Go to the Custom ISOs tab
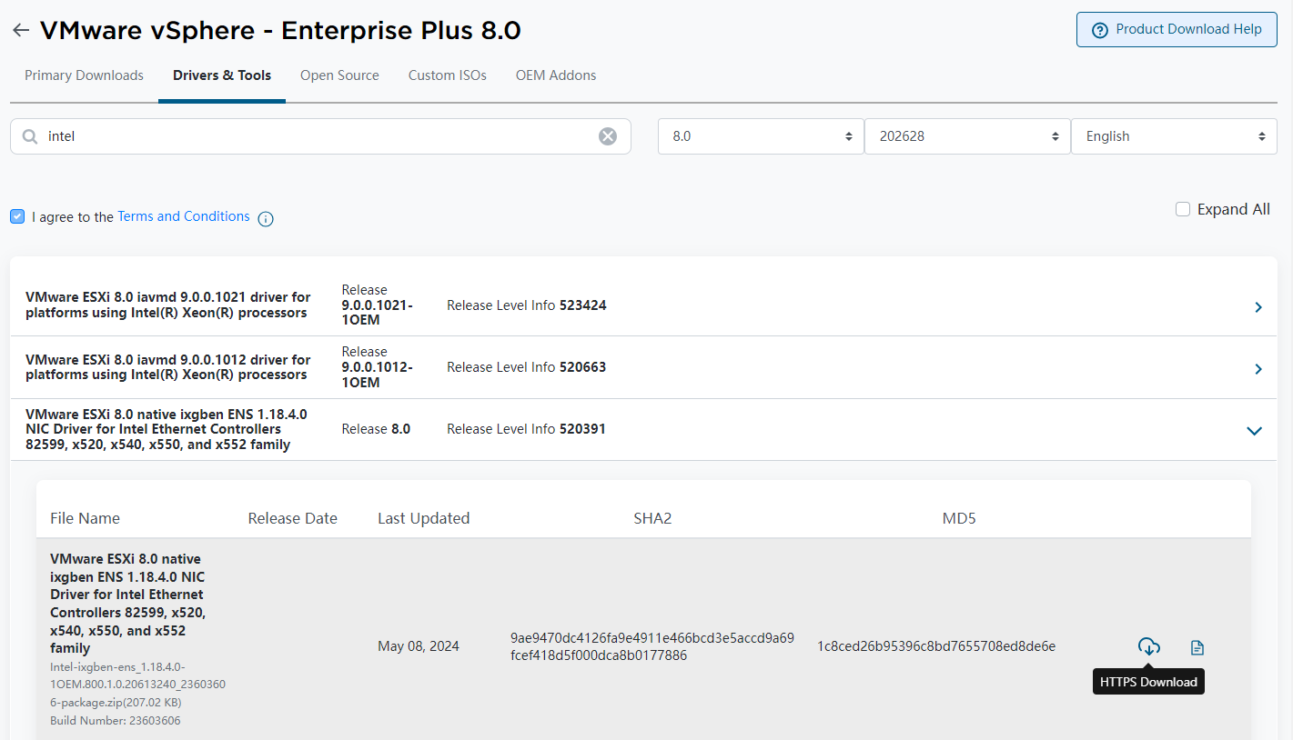 (447, 75)
